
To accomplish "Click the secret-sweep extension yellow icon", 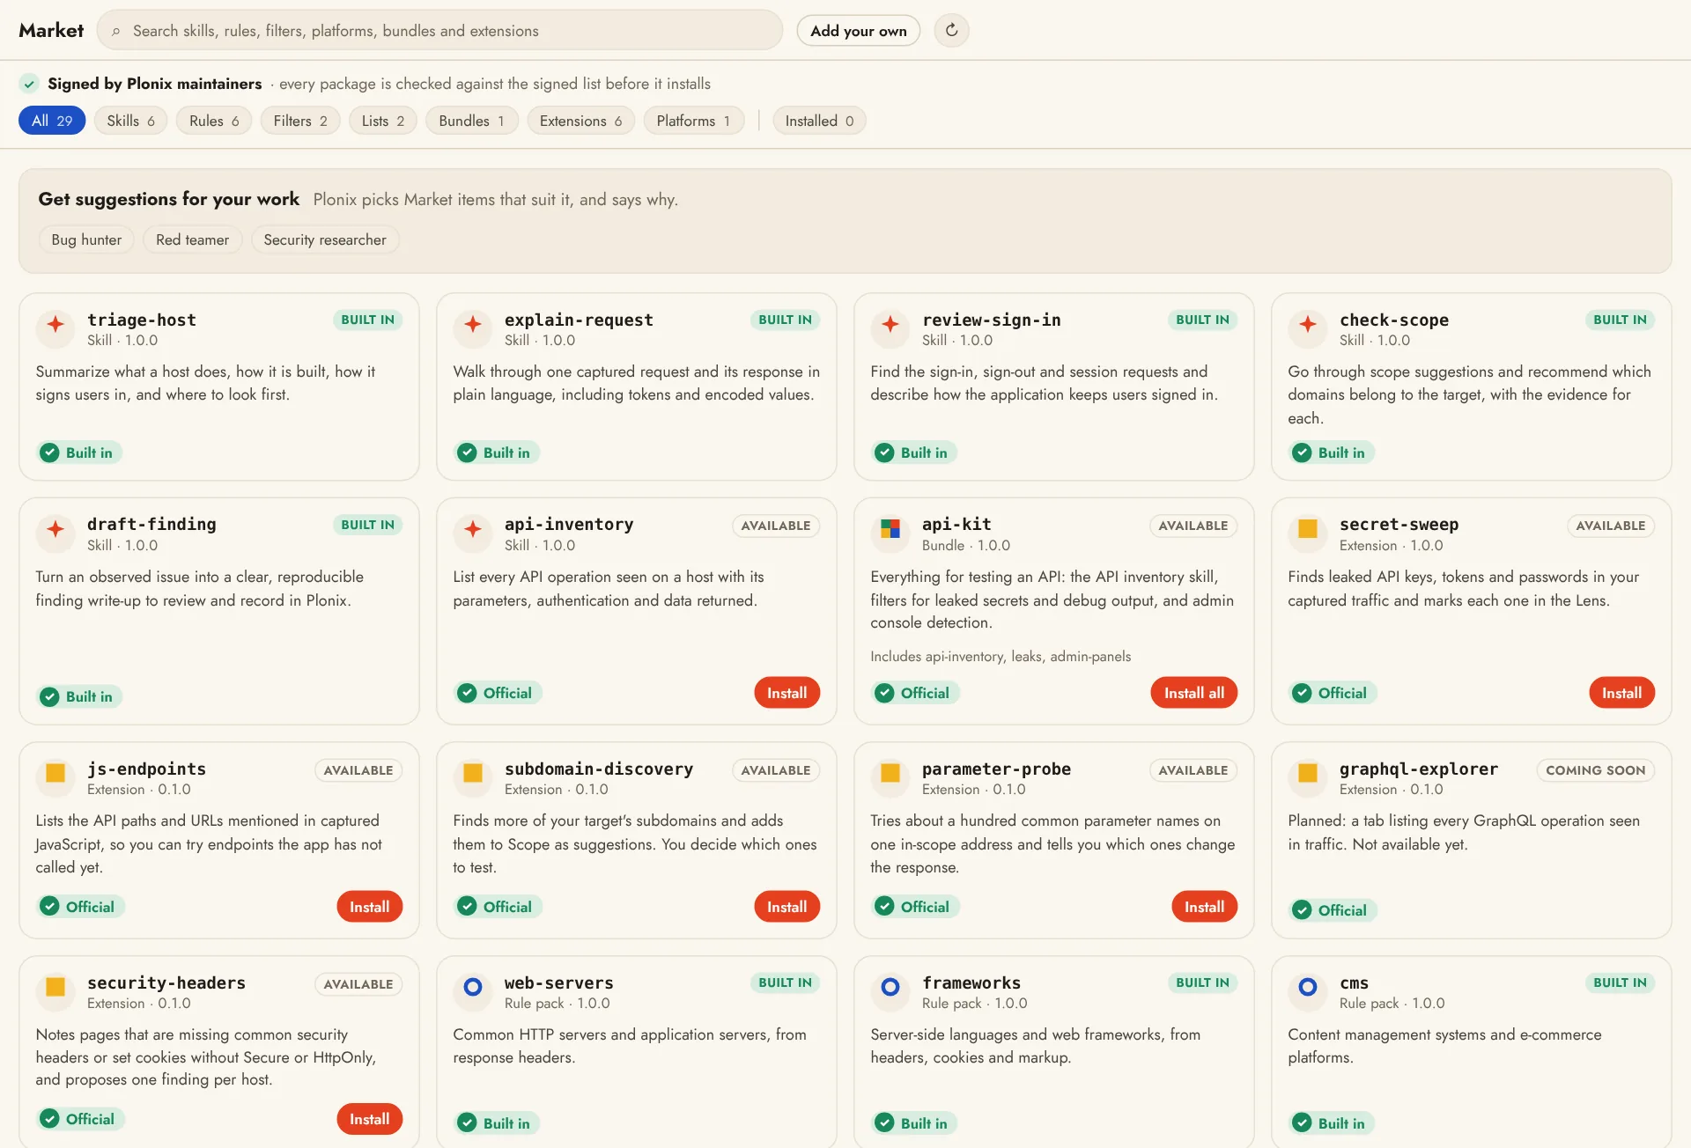I will [x=1308, y=531].
